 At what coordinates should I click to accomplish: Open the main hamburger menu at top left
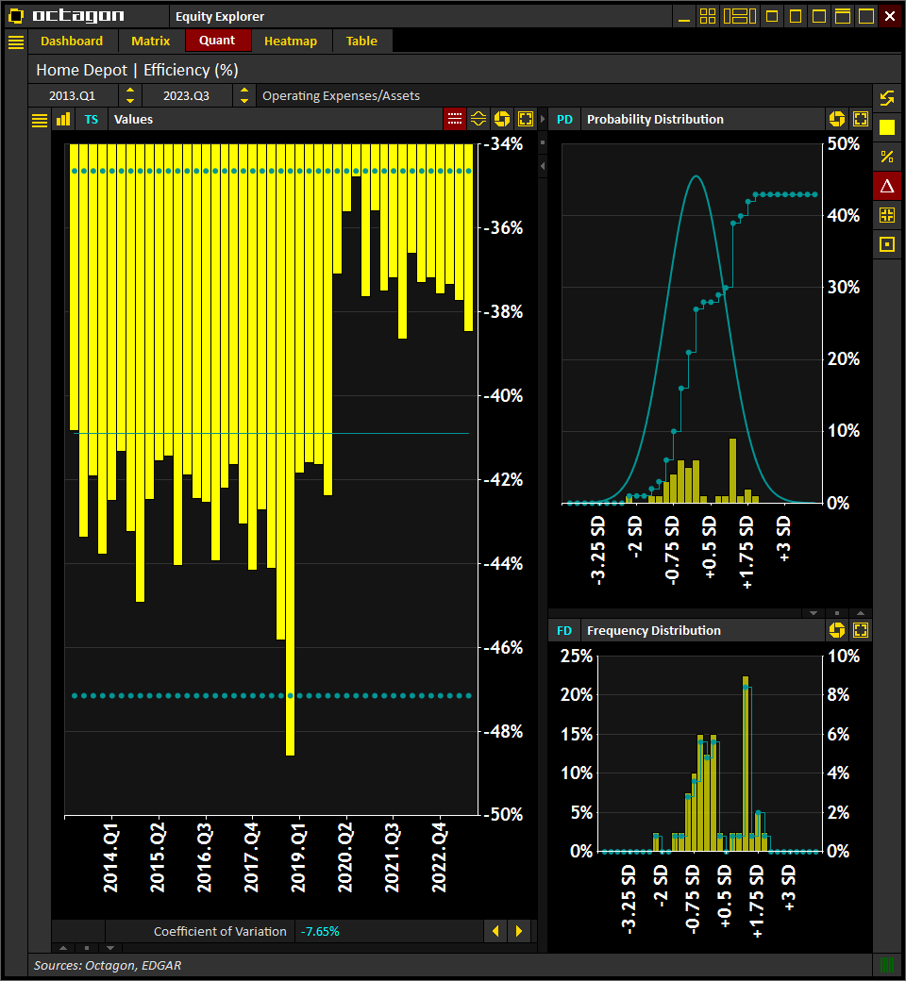click(x=16, y=42)
